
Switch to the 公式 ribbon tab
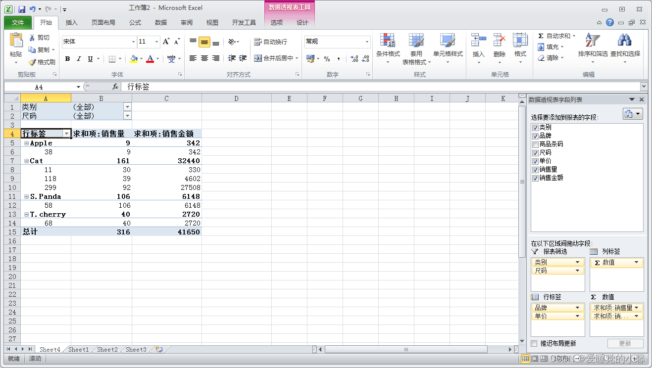135,23
